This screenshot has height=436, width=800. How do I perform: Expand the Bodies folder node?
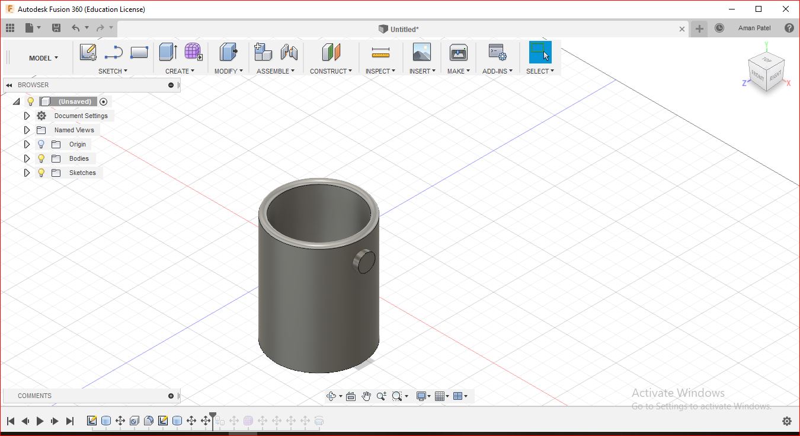27,158
